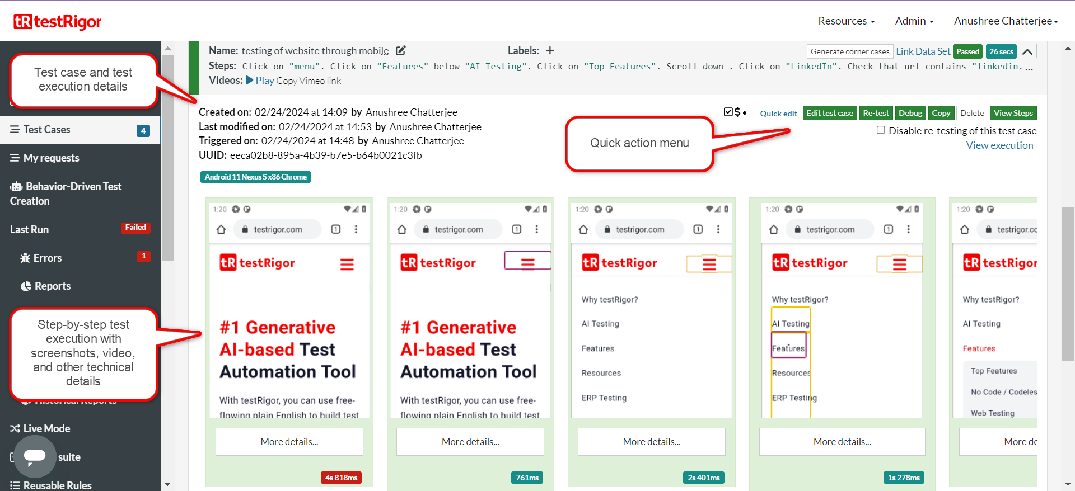
Task: Select Test Cases in the sidebar
Action: 47,130
